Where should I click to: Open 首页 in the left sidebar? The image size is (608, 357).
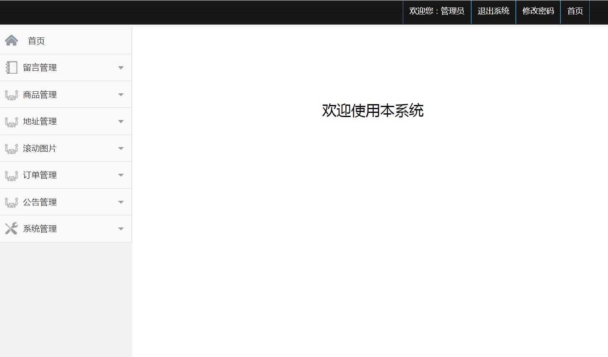click(36, 41)
